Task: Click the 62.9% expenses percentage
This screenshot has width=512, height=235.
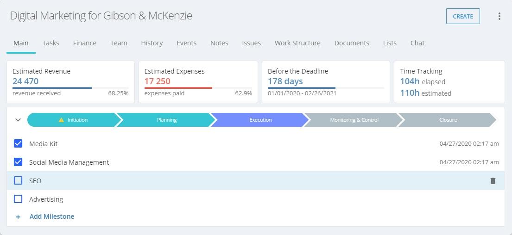Action: click(x=244, y=93)
